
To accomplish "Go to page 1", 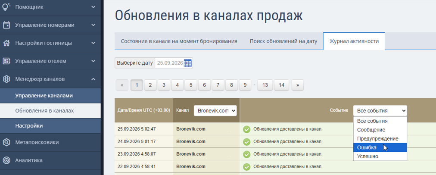I will (x=137, y=85).
